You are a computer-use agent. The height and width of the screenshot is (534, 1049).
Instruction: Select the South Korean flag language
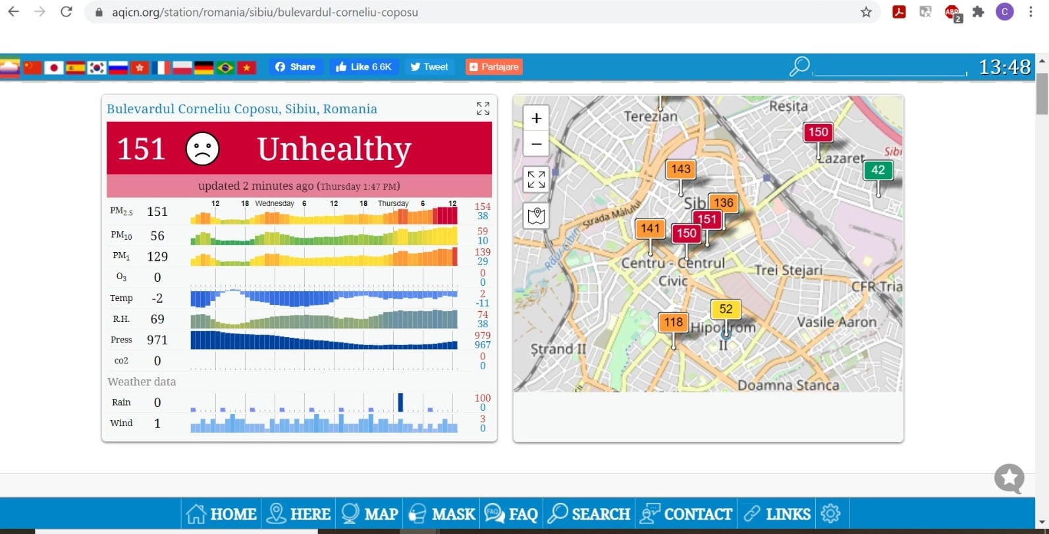click(x=97, y=67)
